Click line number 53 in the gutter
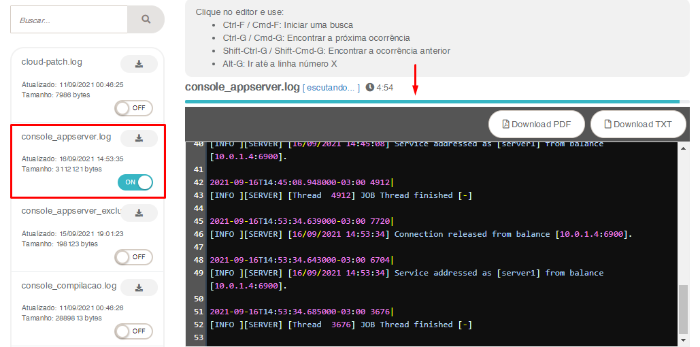Viewport: 700px width, 347px height. [199, 337]
